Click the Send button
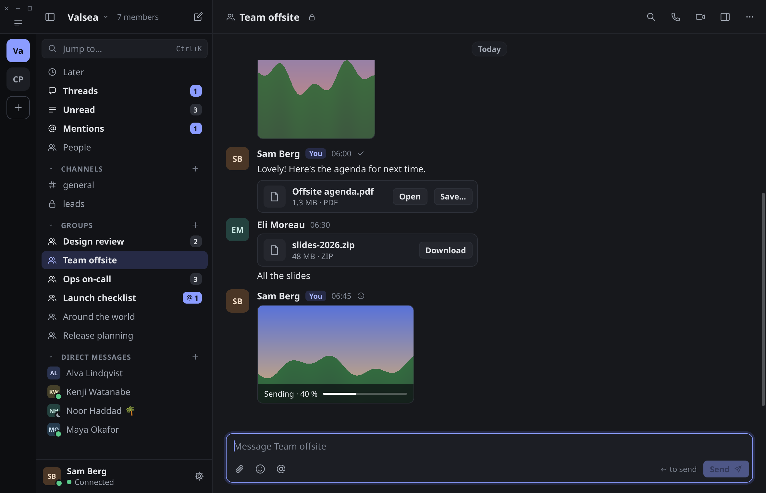The width and height of the screenshot is (766, 493). point(726,469)
